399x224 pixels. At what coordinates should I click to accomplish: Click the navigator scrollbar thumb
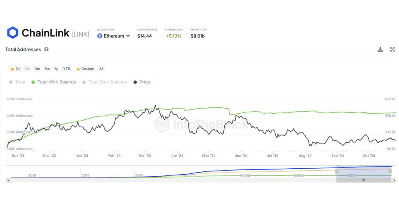pyautogui.click(x=364, y=180)
